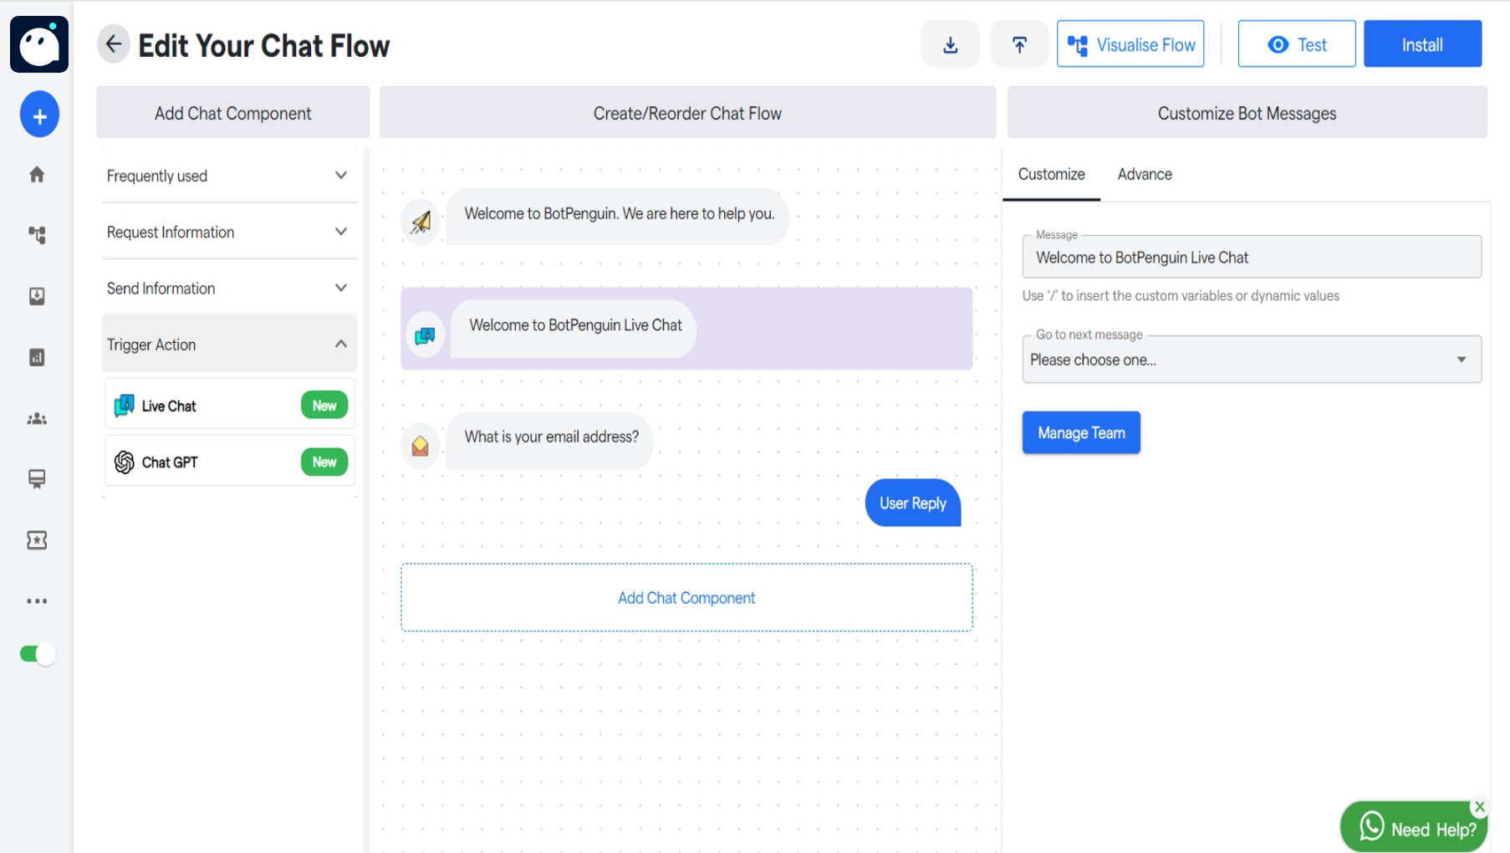The width and height of the screenshot is (1510, 853).
Task: Open the three-dots more icon in sidebar
Action: click(x=37, y=601)
